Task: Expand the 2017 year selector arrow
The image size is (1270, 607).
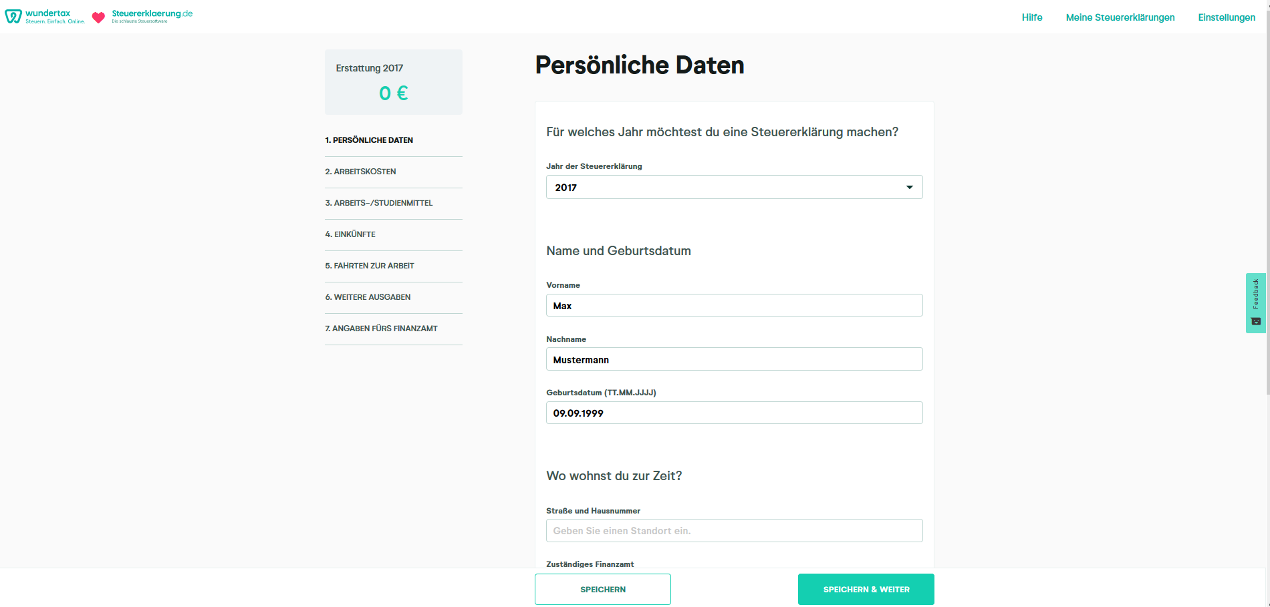Action: coord(909,187)
